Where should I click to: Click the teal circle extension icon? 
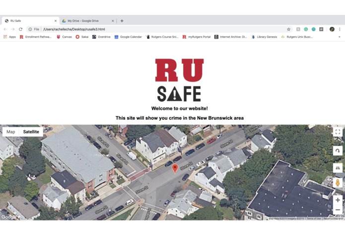point(314,29)
